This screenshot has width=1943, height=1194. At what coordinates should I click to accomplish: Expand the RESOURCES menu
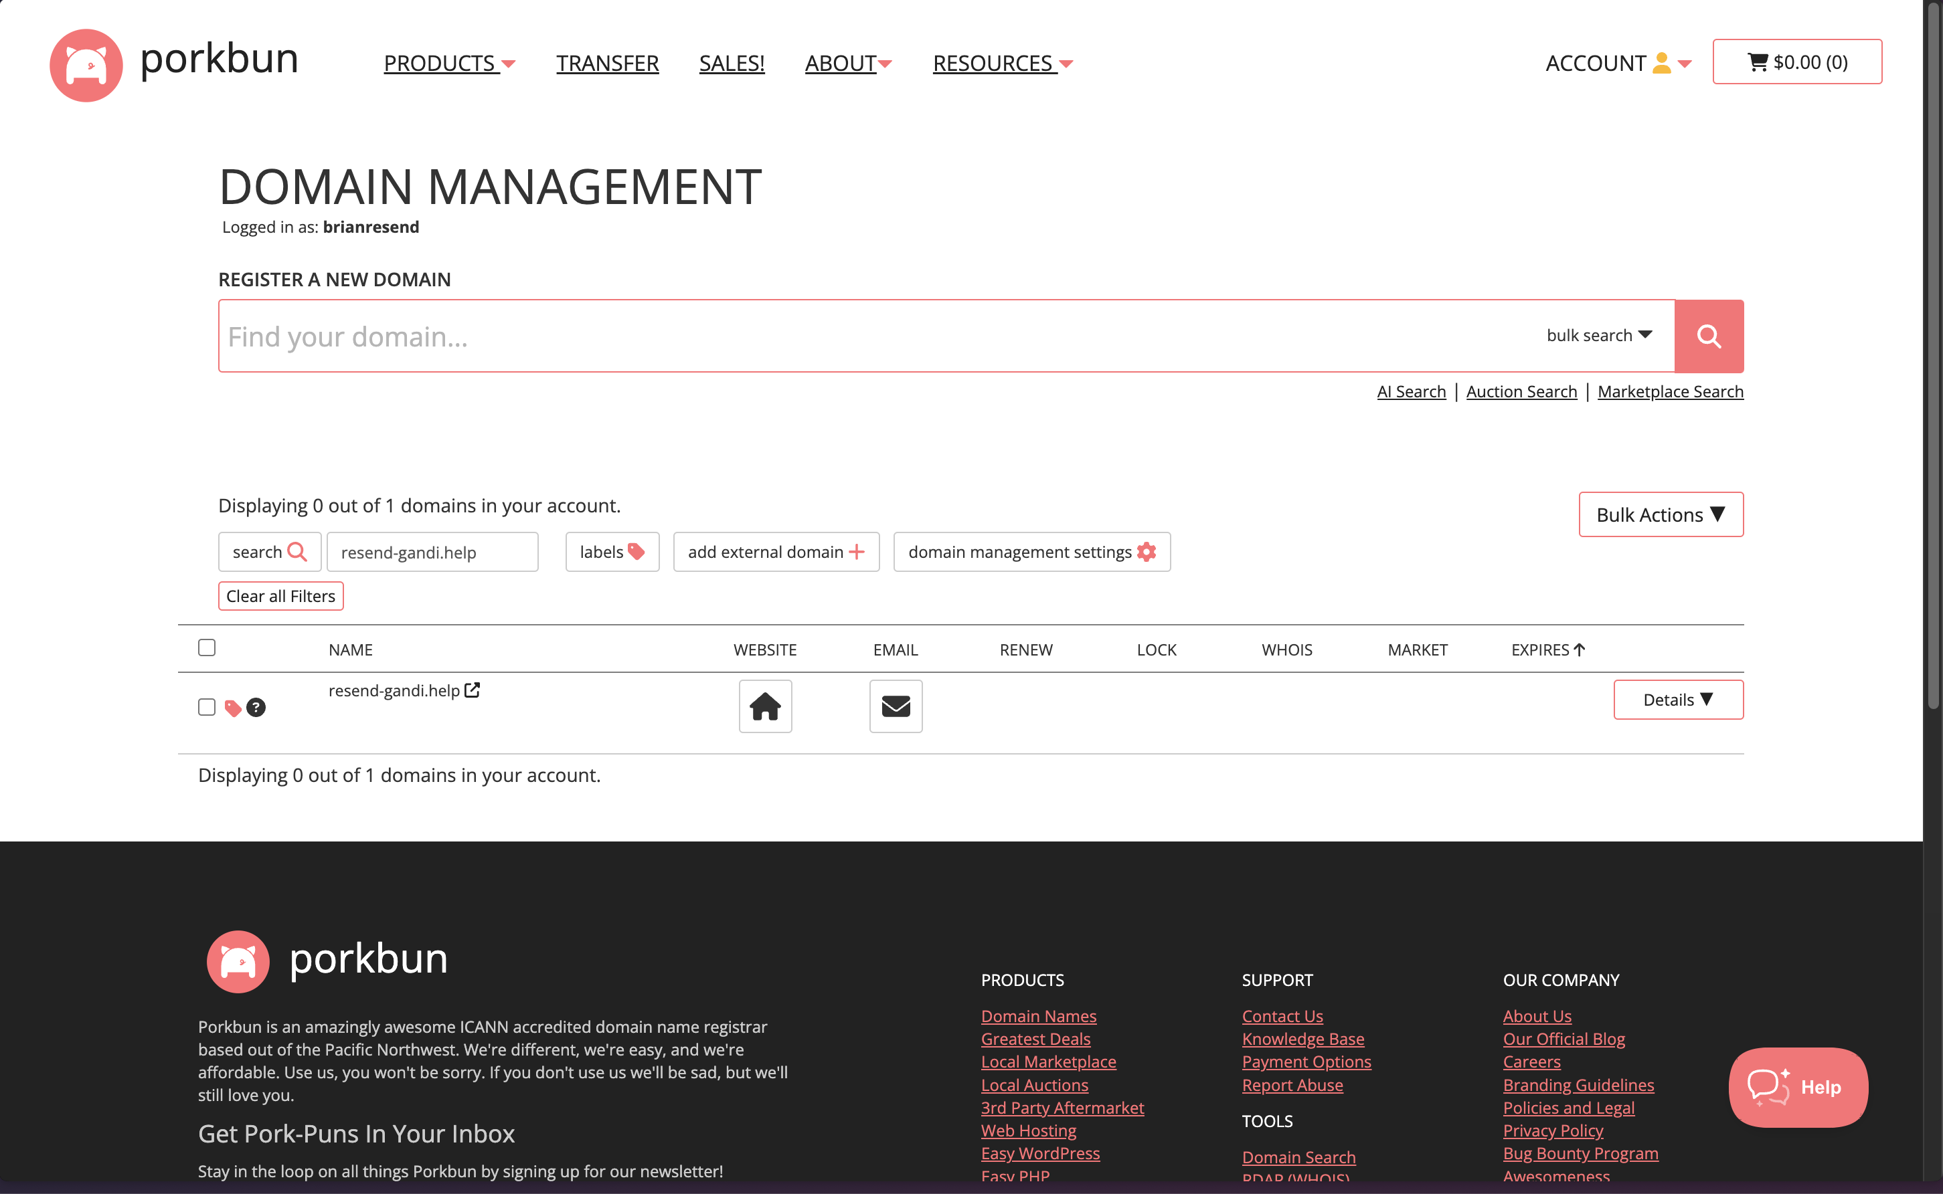[x=1003, y=63]
